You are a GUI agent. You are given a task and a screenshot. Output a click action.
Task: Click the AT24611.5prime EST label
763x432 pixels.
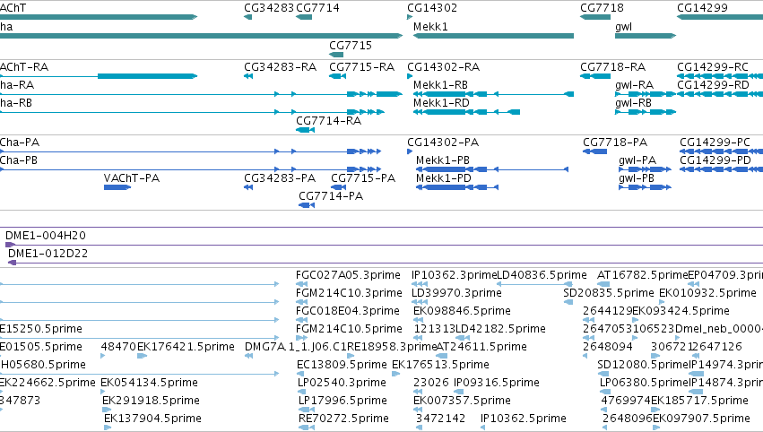tap(481, 347)
